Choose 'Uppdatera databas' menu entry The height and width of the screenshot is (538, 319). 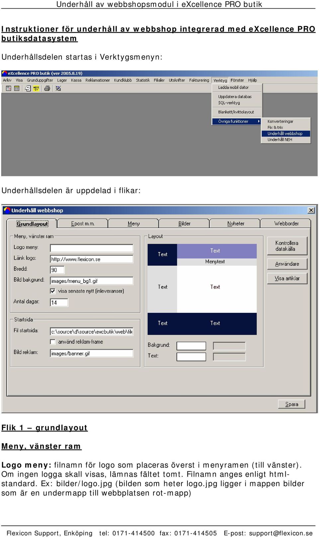tap(237, 97)
